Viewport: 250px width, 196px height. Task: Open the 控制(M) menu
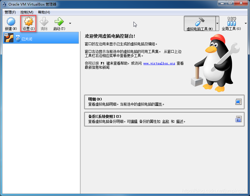[x=27, y=12]
